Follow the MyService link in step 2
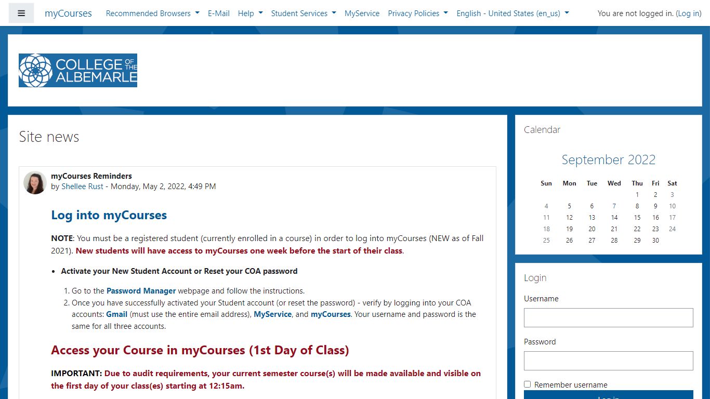Image resolution: width=710 pixels, height=399 pixels. coord(272,314)
